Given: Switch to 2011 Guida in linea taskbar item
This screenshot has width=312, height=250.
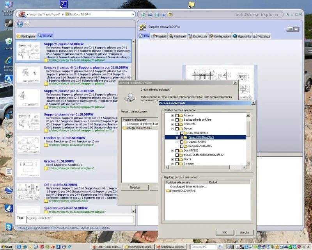Looking at the screenshot, I should point(108,247).
